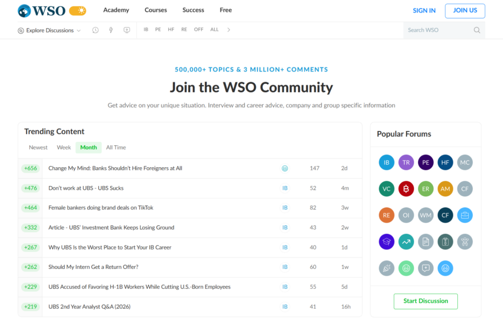Click the +476 vote badge
Image resolution: width=503 pixels, height=335 pixels.
tap(30, 188)
